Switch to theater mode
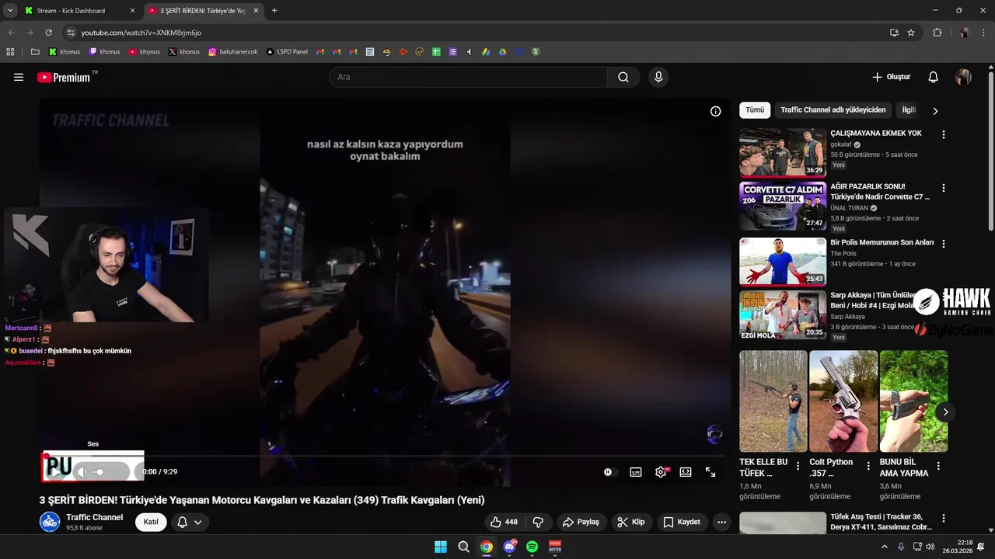The image size is (995, 559). pyautogui.click(x=686, y=472)
